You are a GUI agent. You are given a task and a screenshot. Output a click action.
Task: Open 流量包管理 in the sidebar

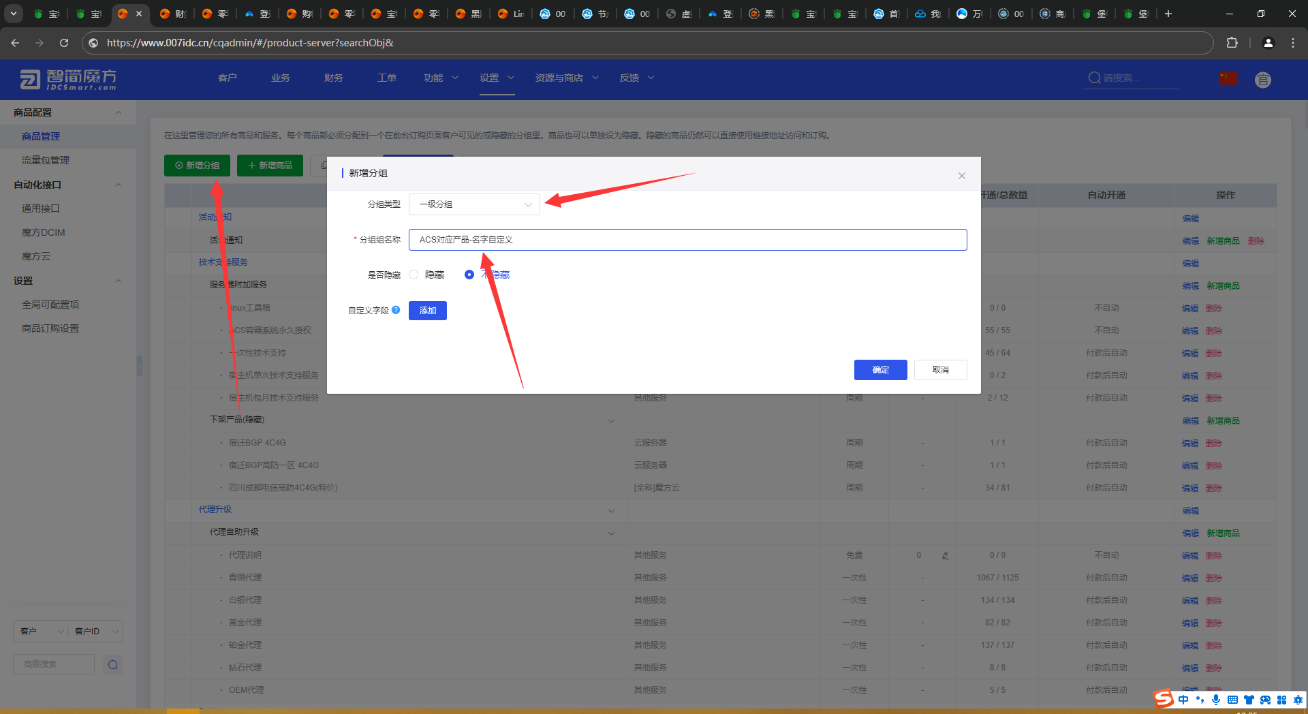point(46,160)
